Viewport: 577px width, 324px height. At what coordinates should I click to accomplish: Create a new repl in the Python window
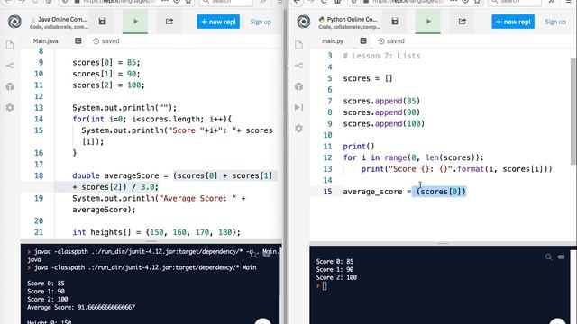[x=513, y=22]
